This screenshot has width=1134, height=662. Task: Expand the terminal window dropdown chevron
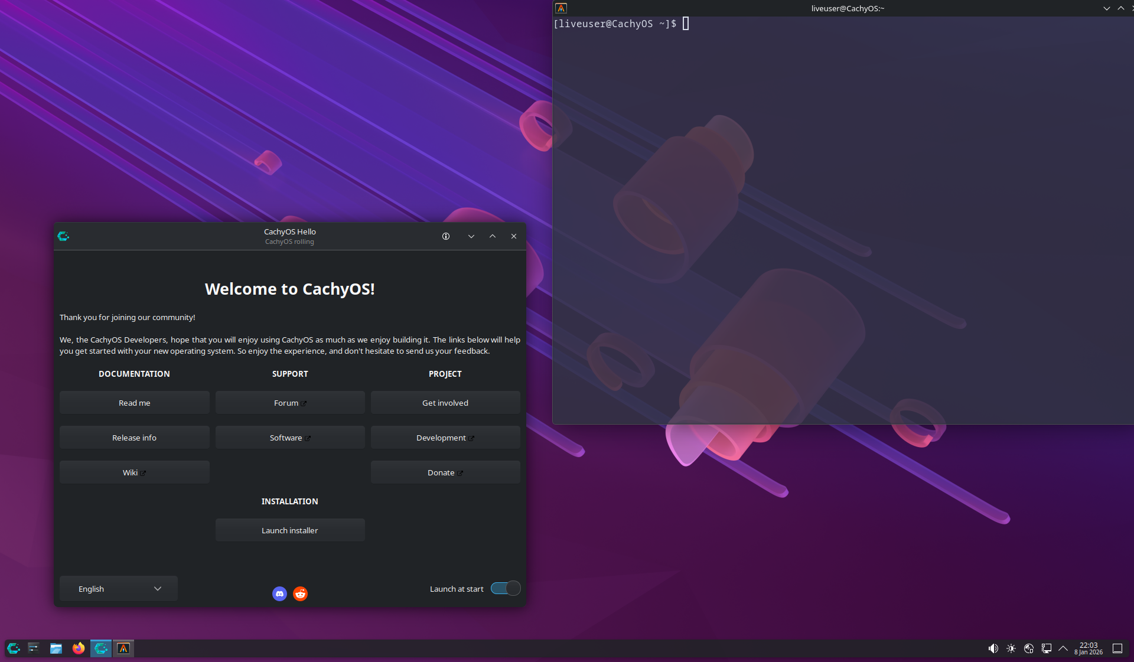1106,8
